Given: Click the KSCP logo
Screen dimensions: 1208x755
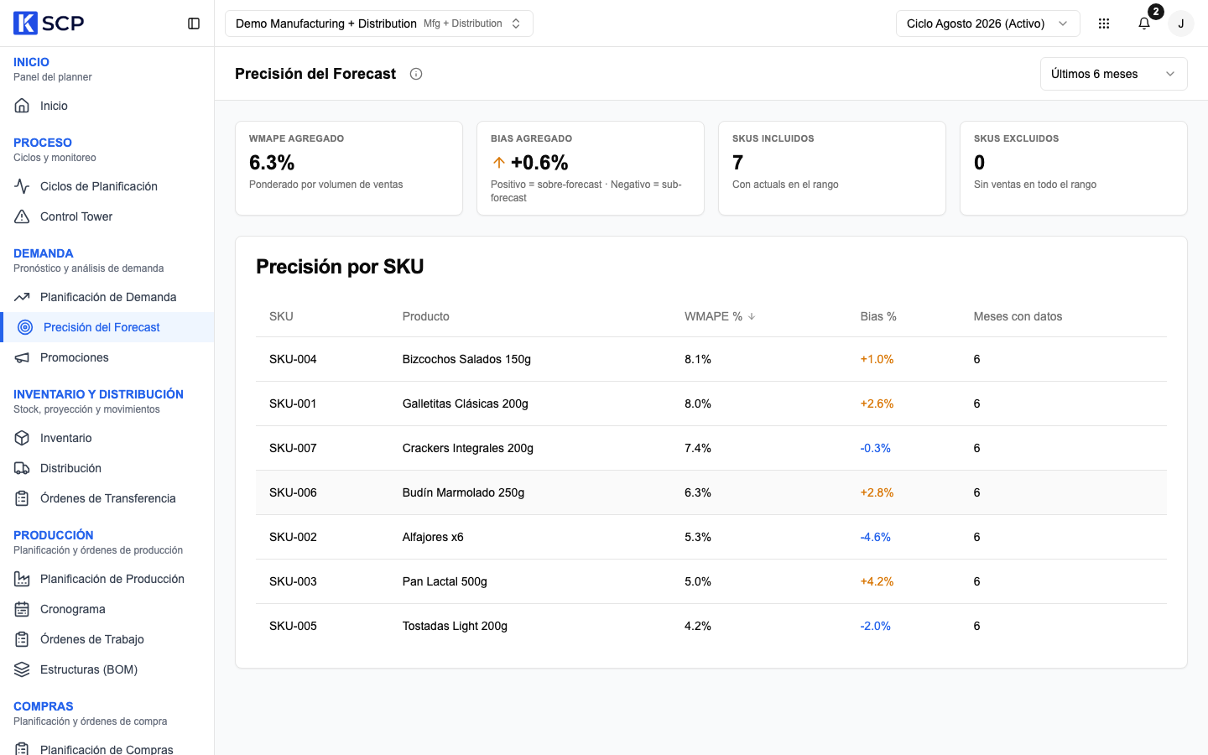Looking at the screenshot, I should pos(49,23).
